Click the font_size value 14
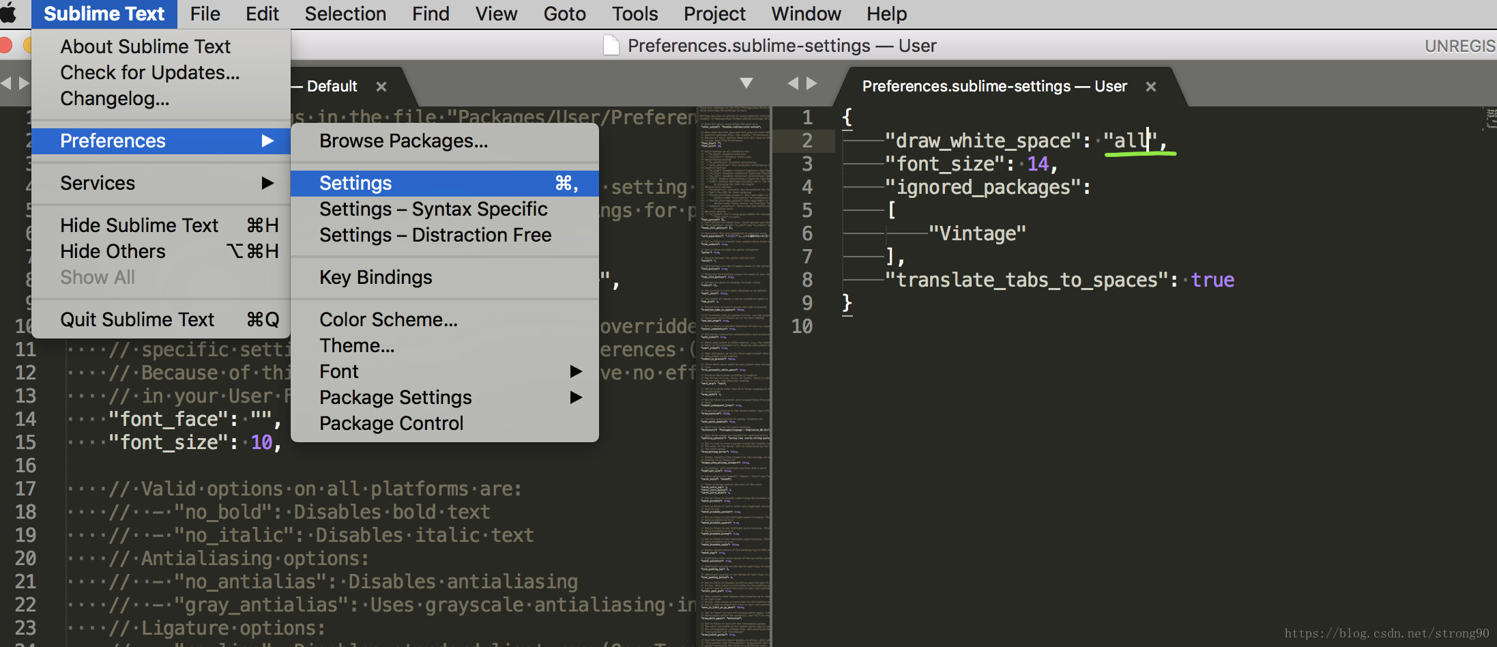 1038,164
